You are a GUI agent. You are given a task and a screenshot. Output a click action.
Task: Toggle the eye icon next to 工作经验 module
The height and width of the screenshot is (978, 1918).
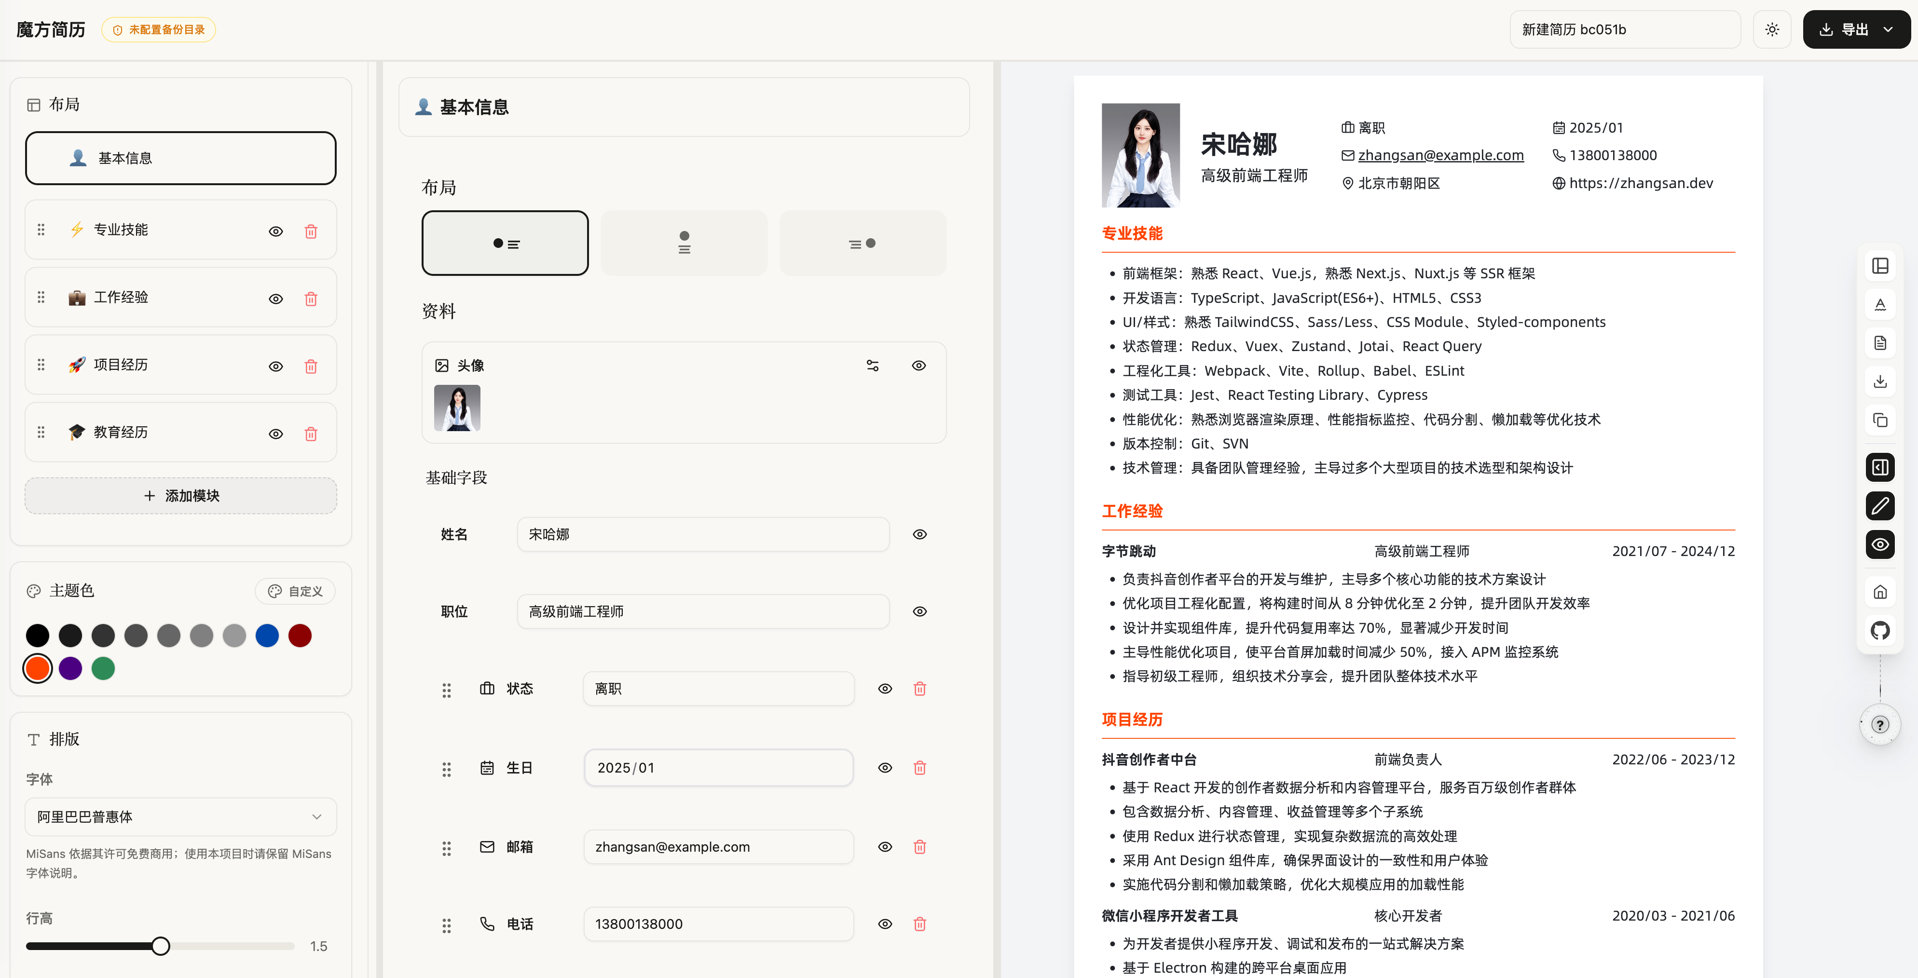275,298
